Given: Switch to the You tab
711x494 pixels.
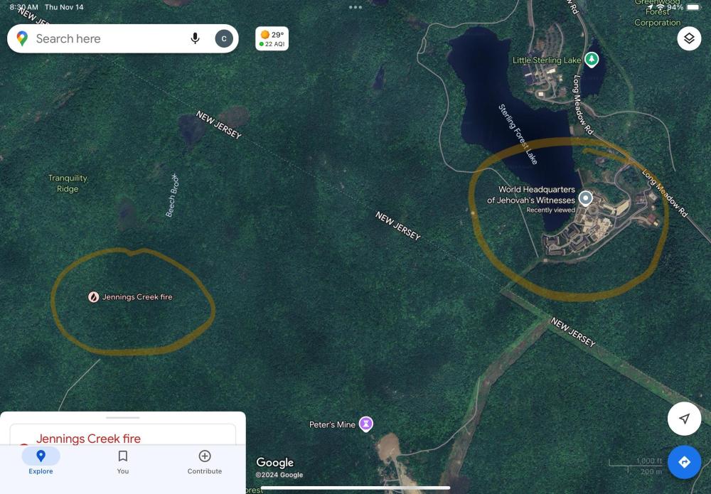Looking at the screenshot, I should click(122, 462).
